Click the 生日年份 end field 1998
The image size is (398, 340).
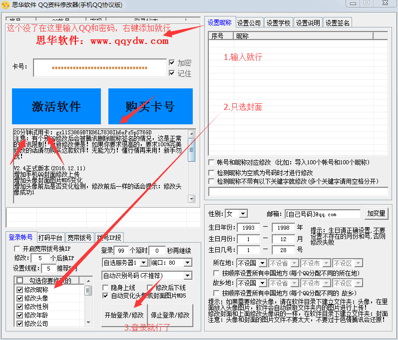point(283,228)
